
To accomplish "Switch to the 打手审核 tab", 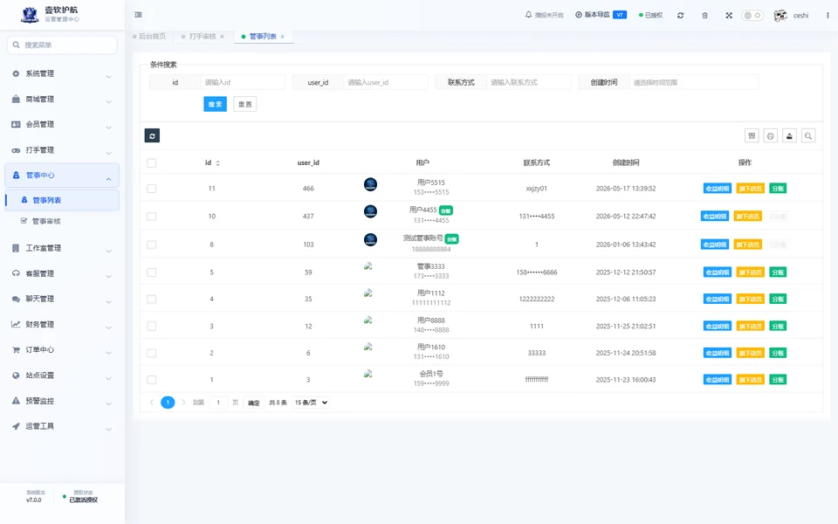I will pos(203,37).
